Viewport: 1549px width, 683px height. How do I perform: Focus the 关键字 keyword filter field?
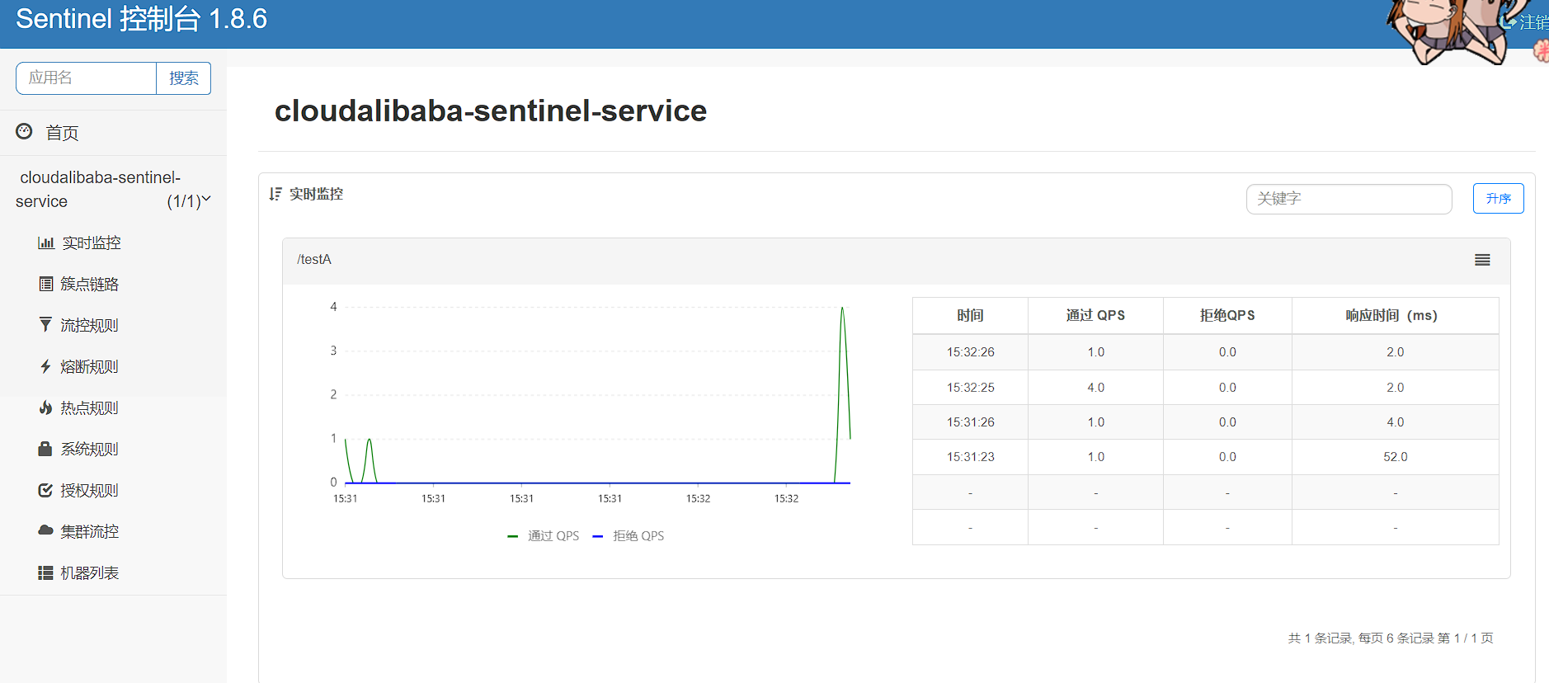pyautogui.click(x=1348, y=199)
